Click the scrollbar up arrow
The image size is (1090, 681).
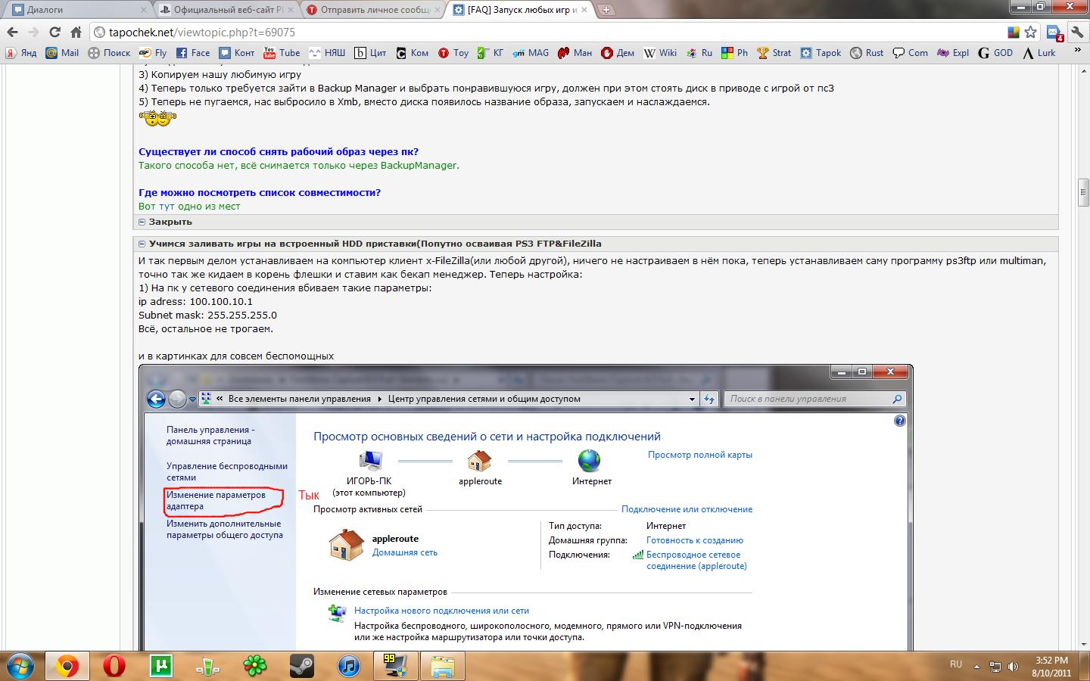coord(1083,71)
